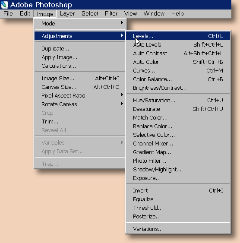Open the File menu
The width and height of the screenshot is (240, 243).
click(x=8, y=14)
